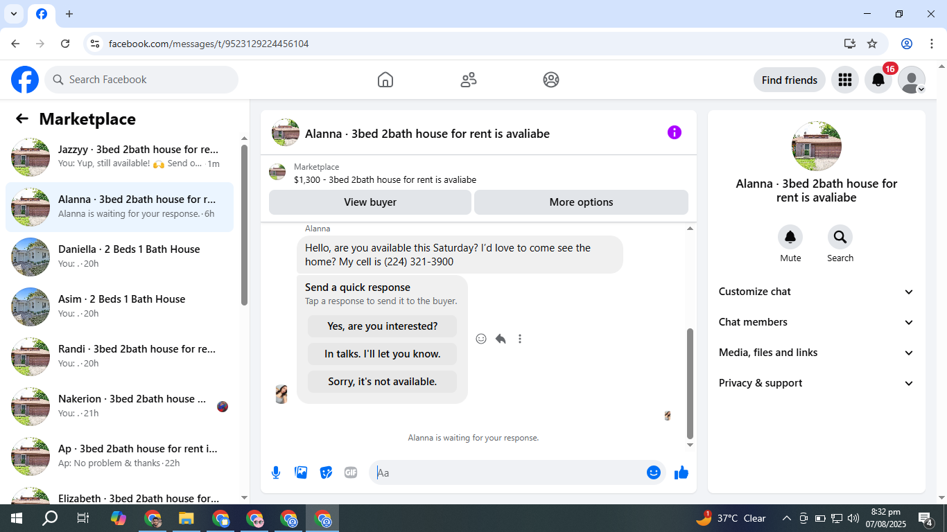Open the Groups icon in top navigation
The height and width of the screenshot is (532, 947).
click(x=551, y=80)
